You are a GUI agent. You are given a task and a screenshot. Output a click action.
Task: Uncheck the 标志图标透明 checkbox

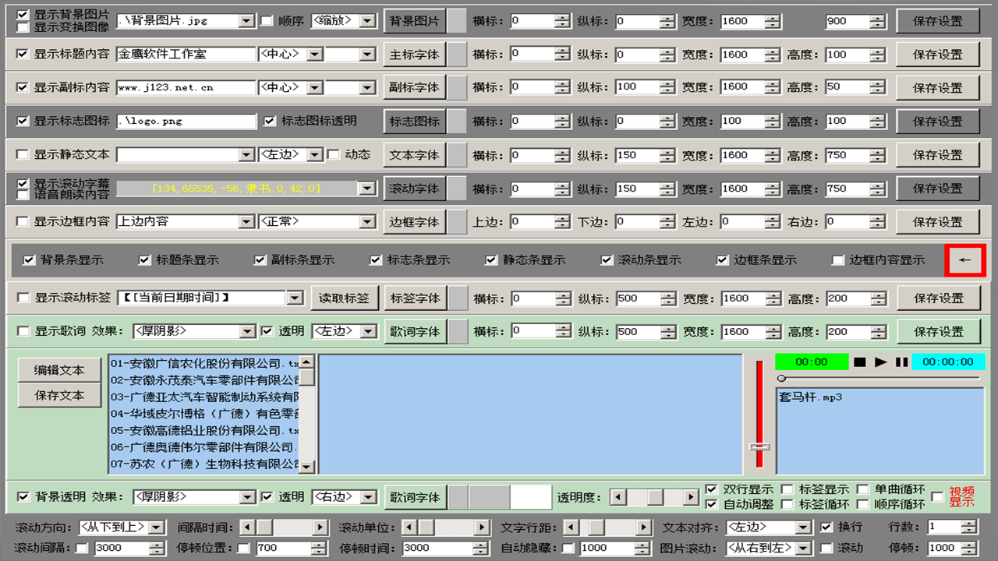click(x=270, y=121)
